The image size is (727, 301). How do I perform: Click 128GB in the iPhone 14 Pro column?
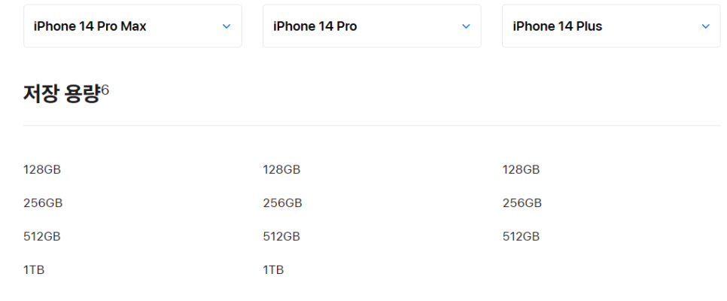click(x=281, y=170)
